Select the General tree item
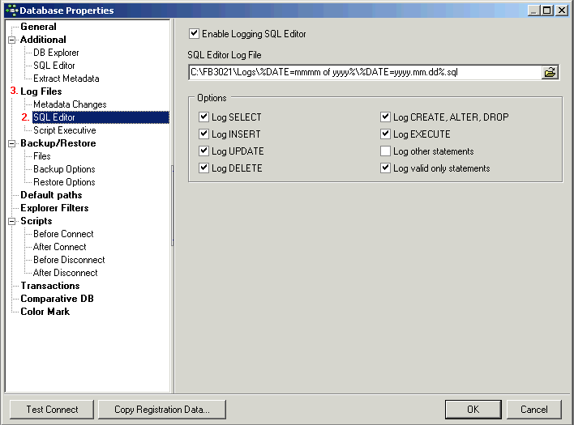The width and height of the screenshot is (574, 425). coord(38,27)
